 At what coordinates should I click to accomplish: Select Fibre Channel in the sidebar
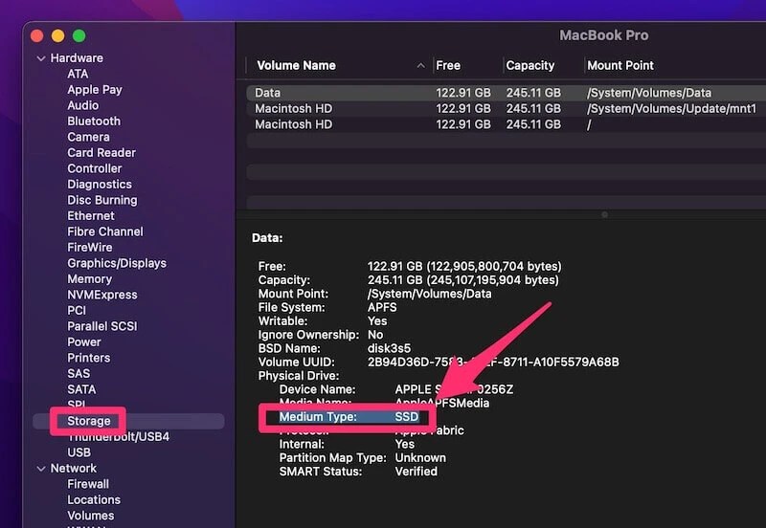click(x=105, y=231)
